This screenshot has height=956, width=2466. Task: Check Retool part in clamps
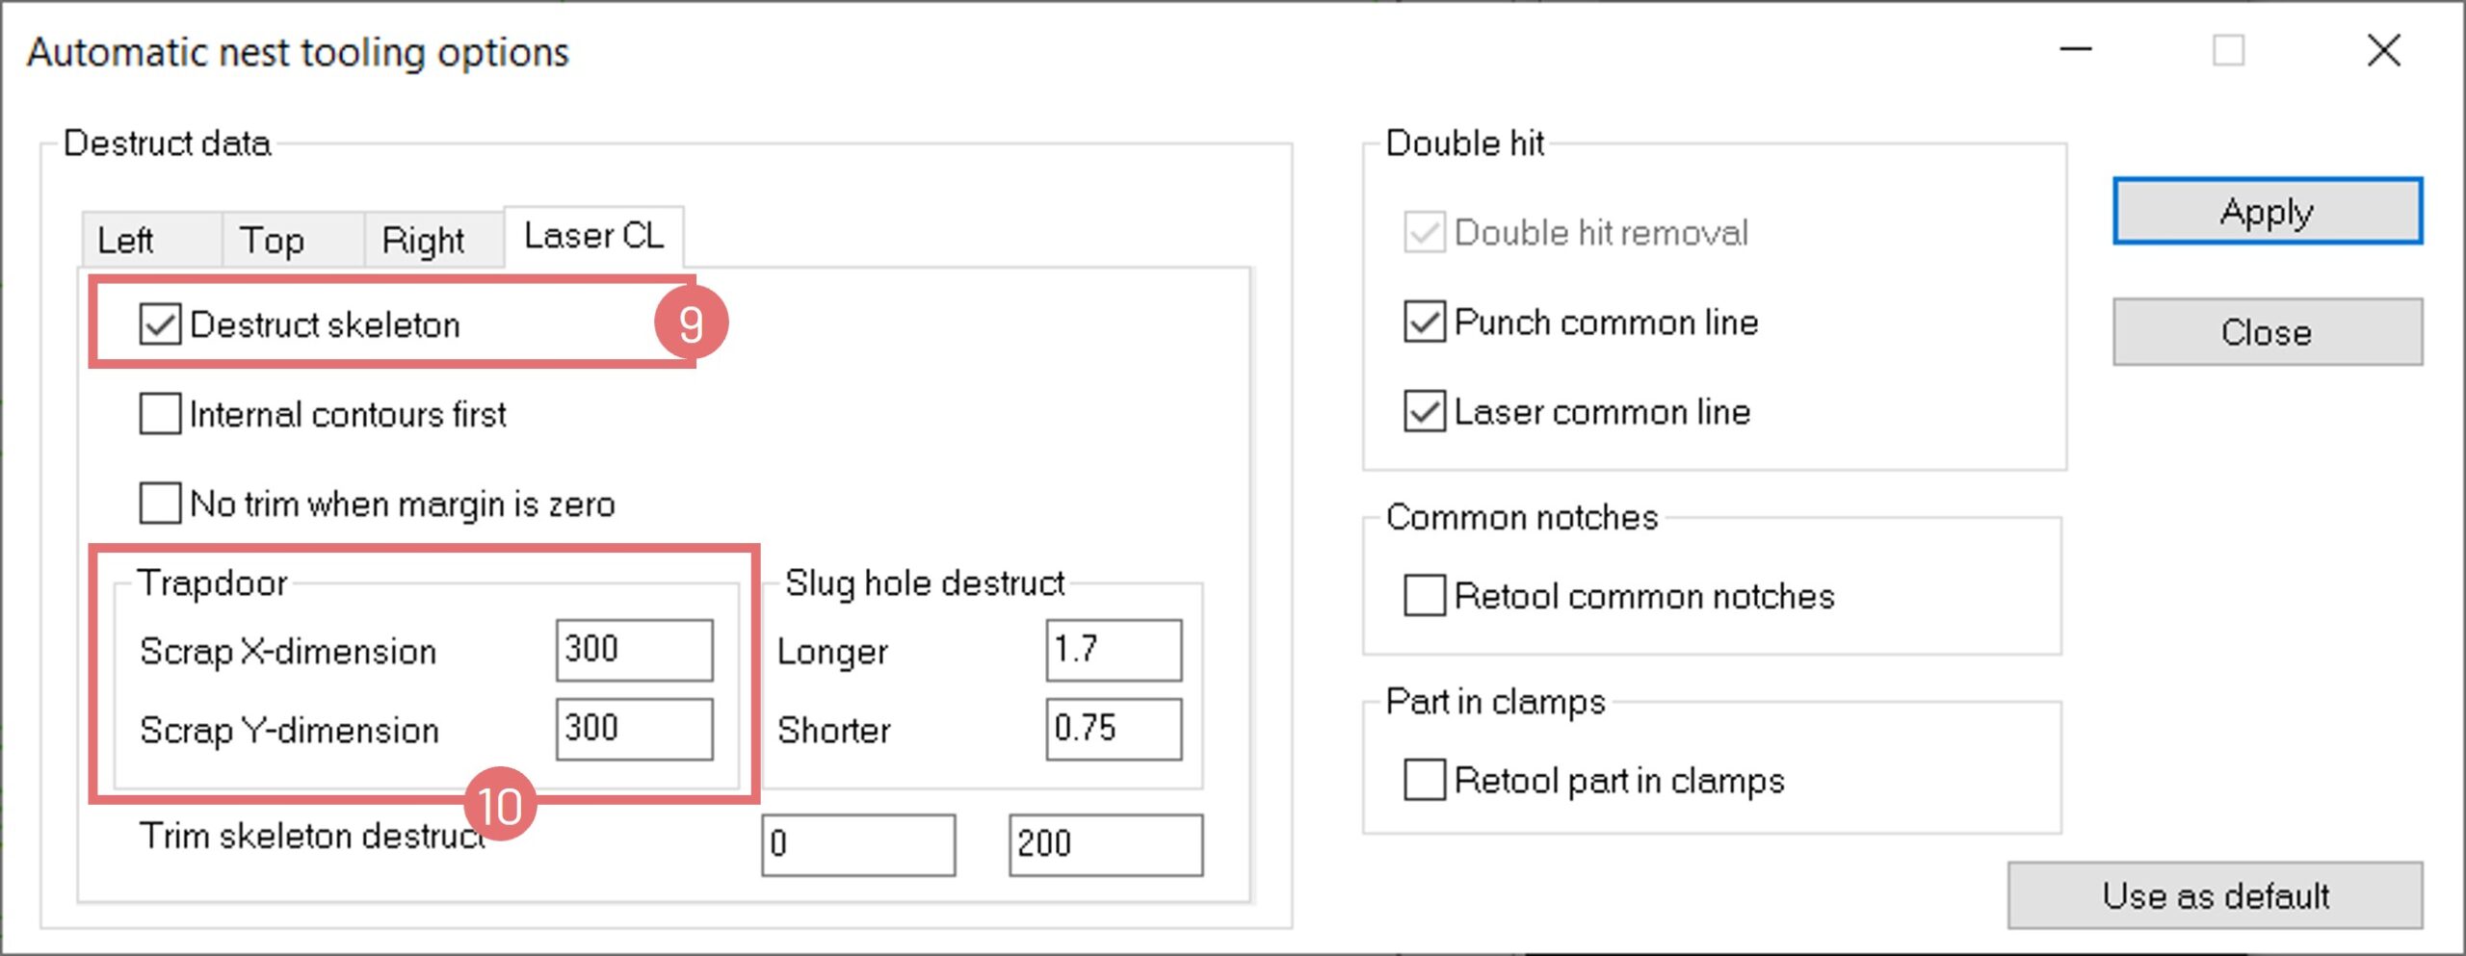[x=1425, y=780]
